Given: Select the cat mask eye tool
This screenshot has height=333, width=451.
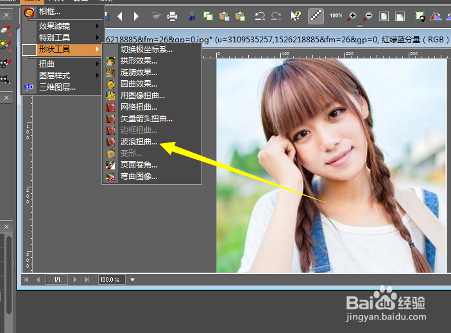Looking at the screenshot, I should tap(6, 78).
